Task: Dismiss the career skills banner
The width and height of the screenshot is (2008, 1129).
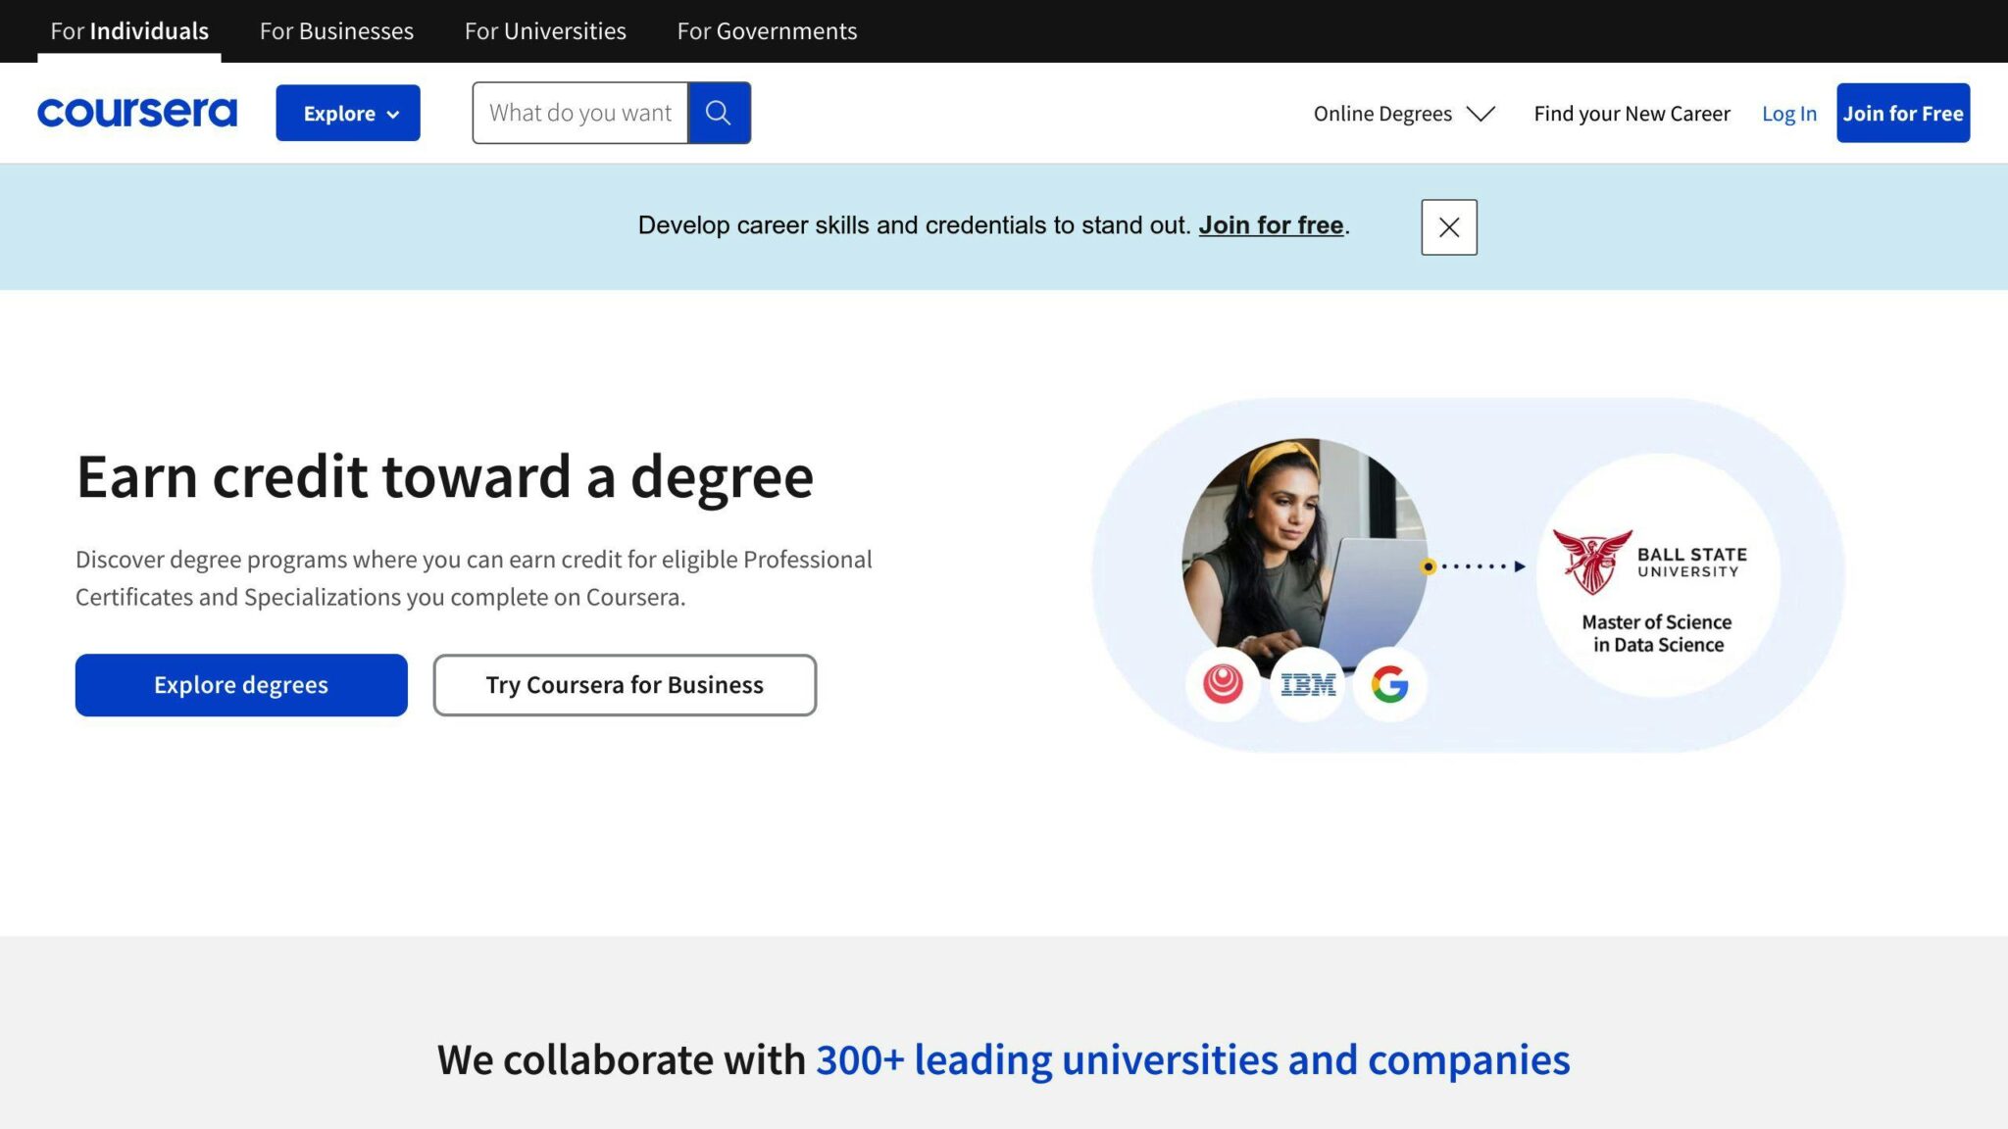Action: (x=1448, y=226)
